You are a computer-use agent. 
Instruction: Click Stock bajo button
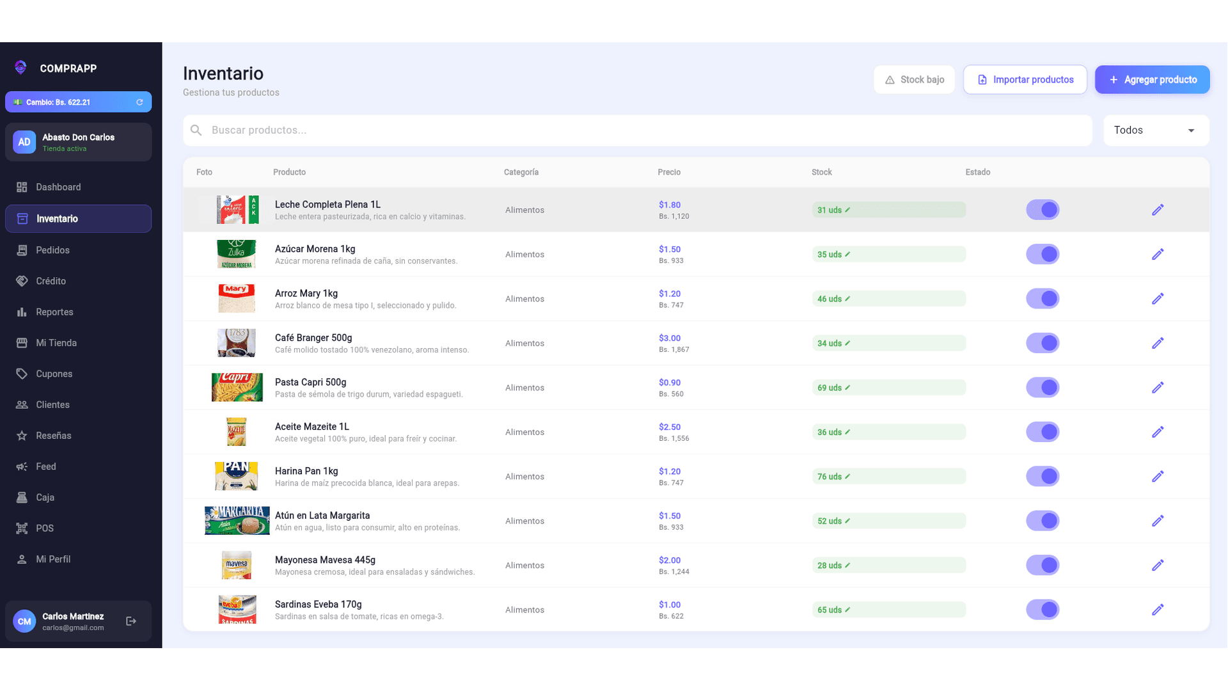coord(914,80)
